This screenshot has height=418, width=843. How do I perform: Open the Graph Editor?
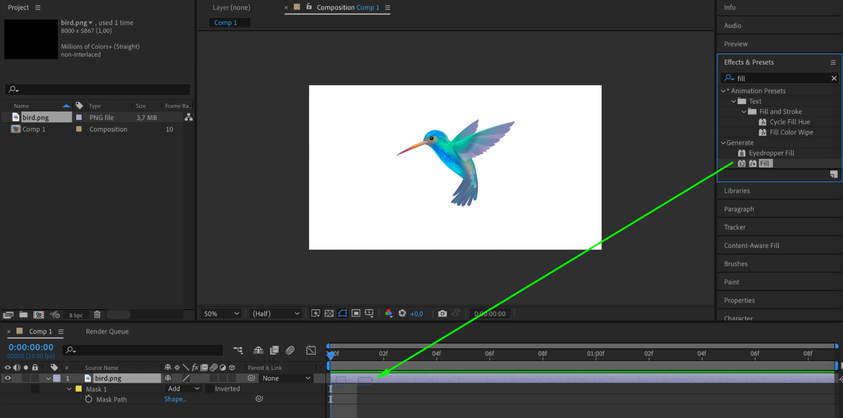click(x=311, y=350)
